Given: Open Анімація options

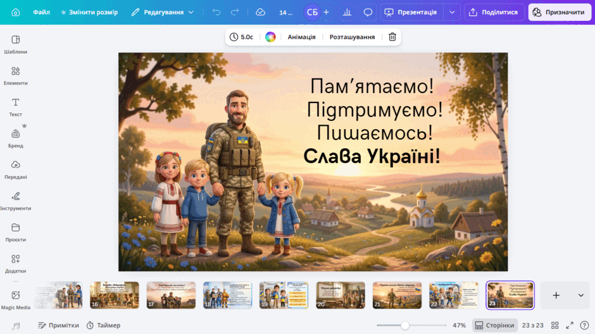Looking at the screenshot, I should 301,37.
